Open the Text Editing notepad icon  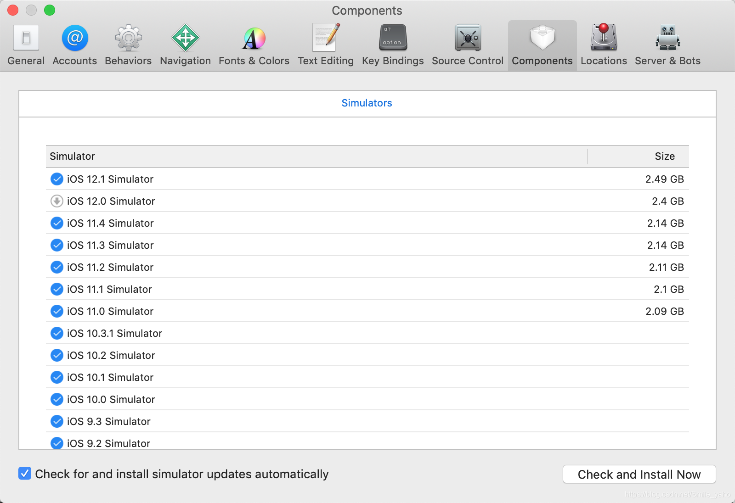point(326,37)
